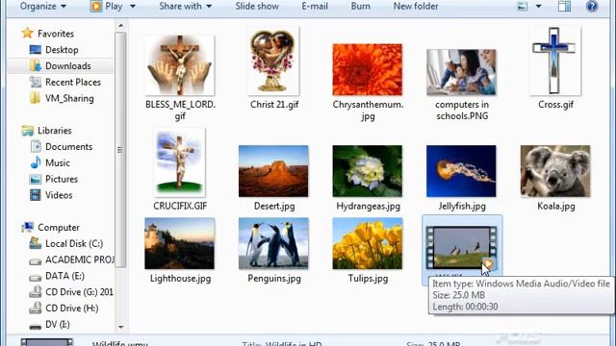Open DV (I:) drive
616x346 pixels.
58,325
